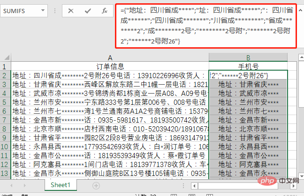This screenshot has width=304, height=196.
Task: Click cell A10 with 永昌县西 address
Action: (110, 146)
